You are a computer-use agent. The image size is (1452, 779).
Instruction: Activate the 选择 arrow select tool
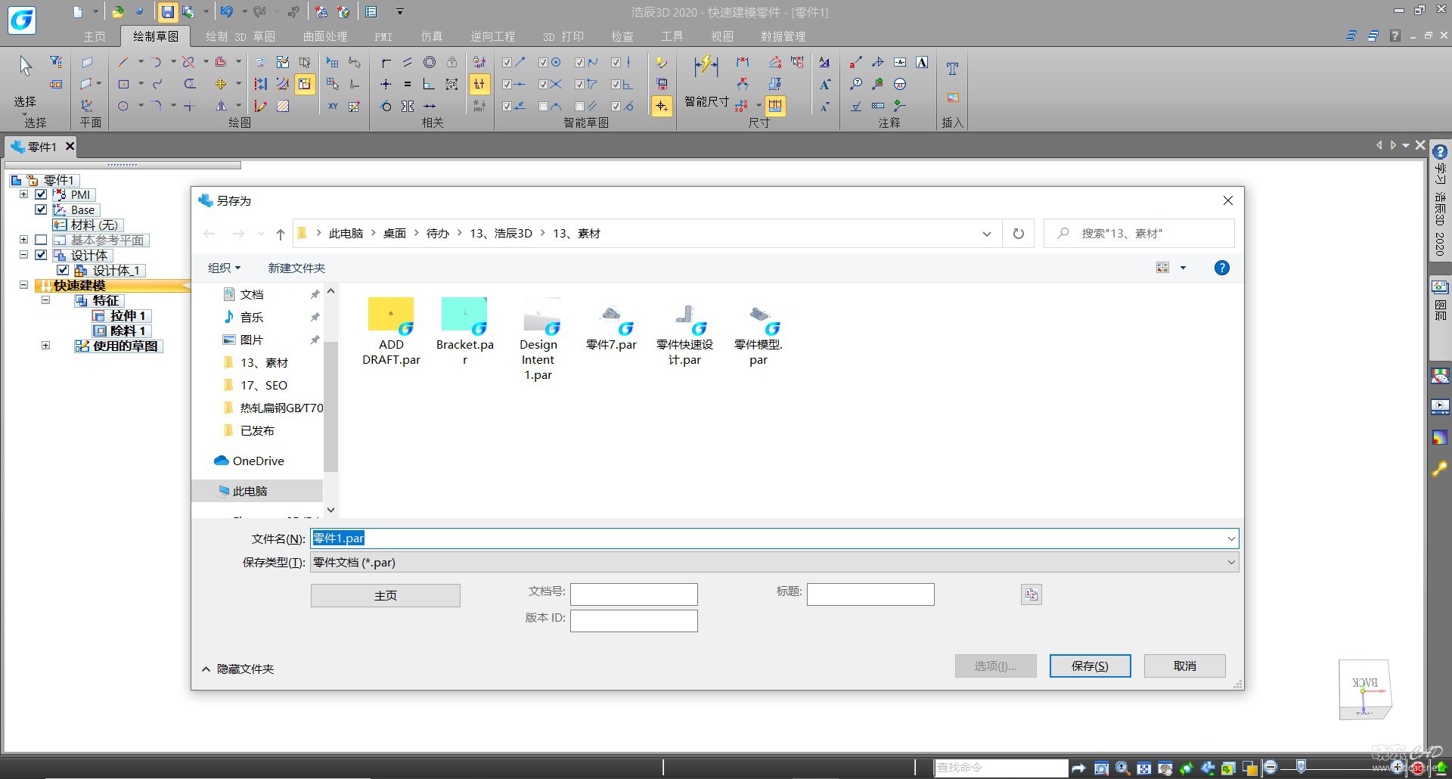coord(25,67)
